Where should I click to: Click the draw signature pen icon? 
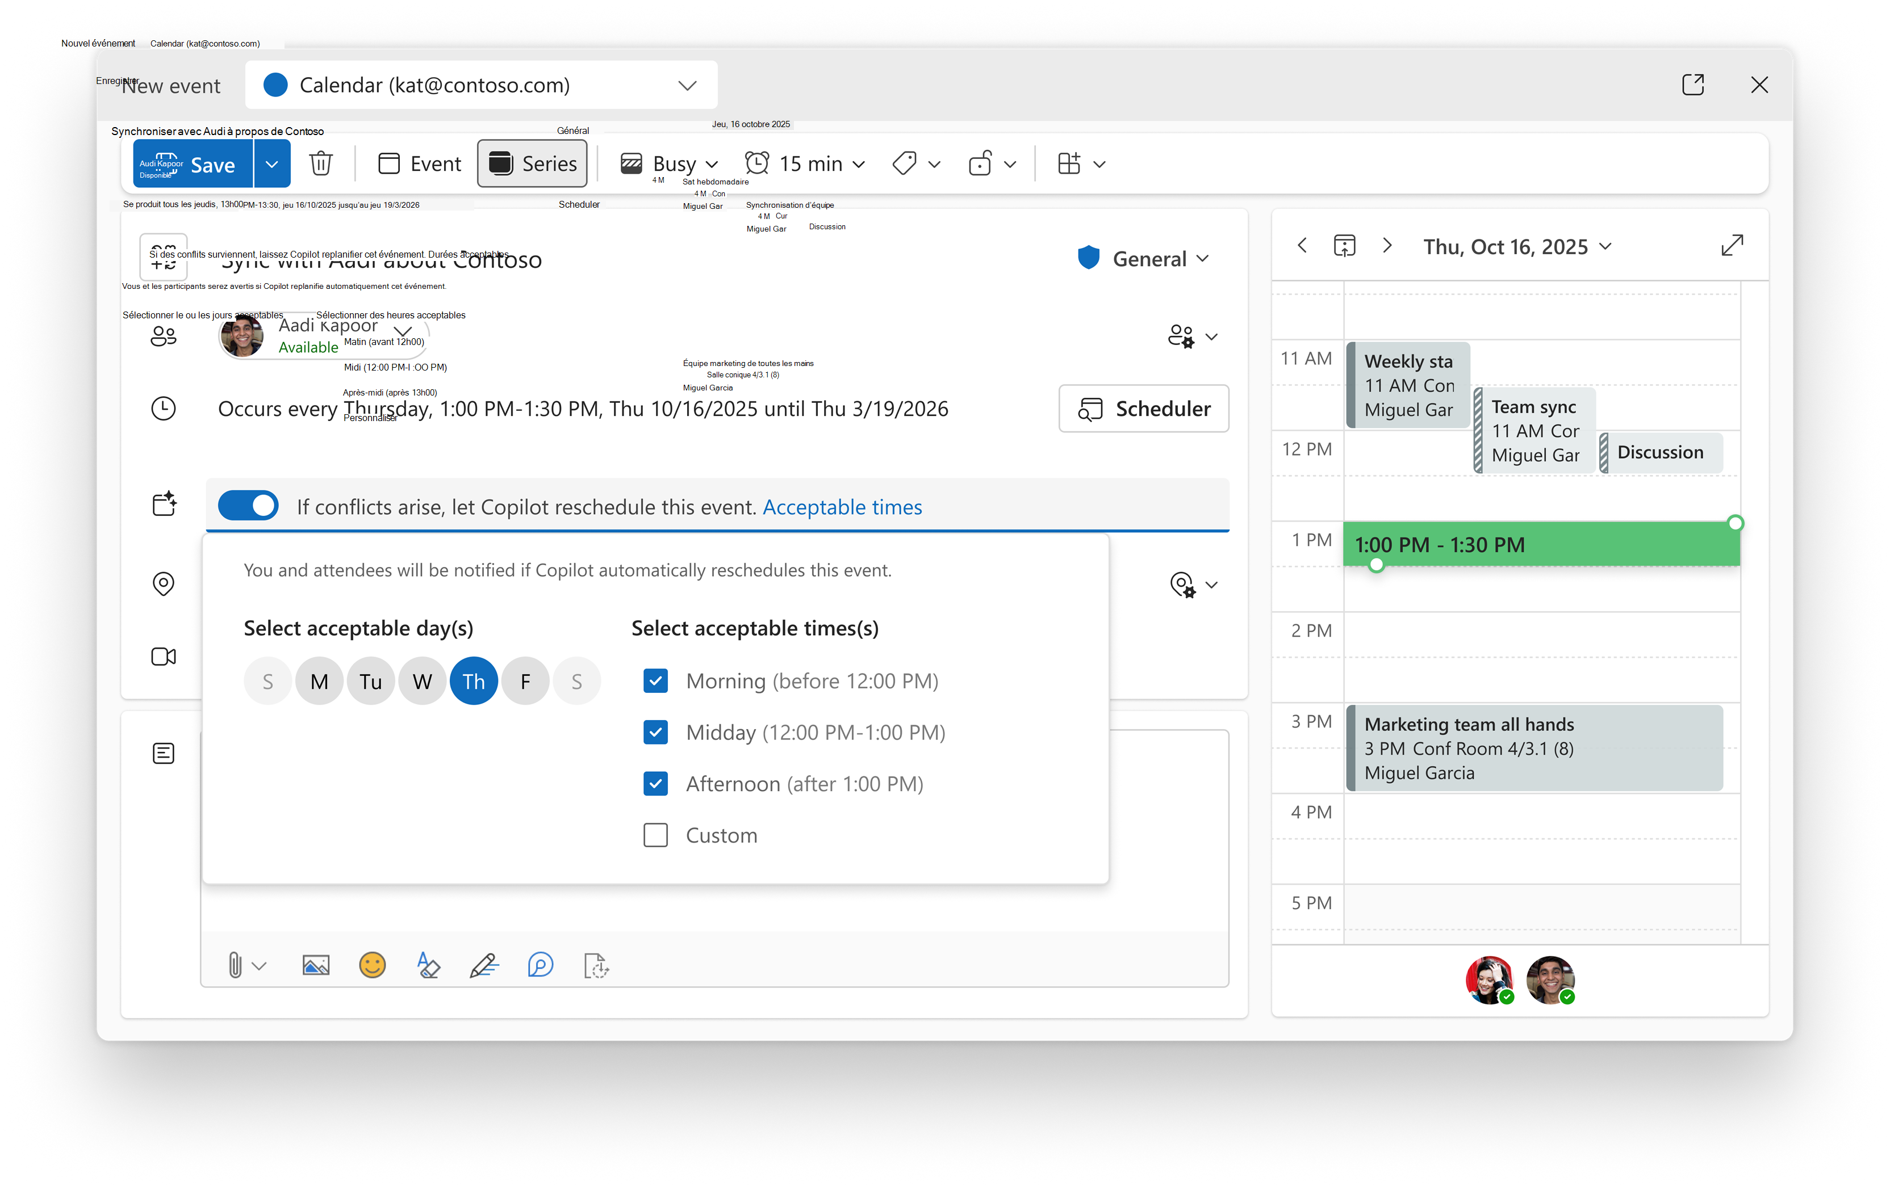coord(484,966)
